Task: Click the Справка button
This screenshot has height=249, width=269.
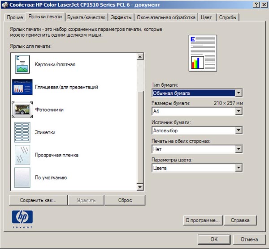Action: coord(240,220)
